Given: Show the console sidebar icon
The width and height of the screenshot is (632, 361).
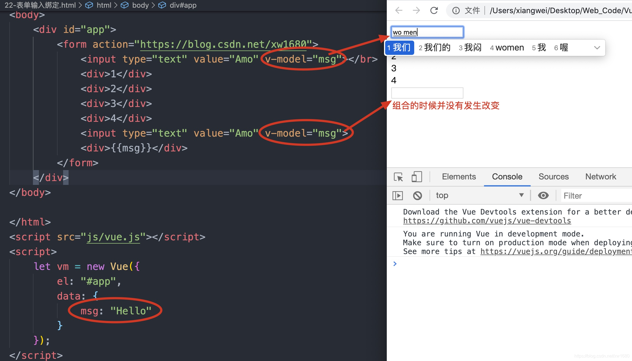Looking at the screenshot, I should pyautogui.click(x=397, y=196).
